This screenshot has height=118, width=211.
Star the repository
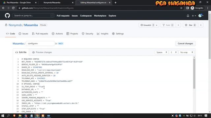[191, 25]
